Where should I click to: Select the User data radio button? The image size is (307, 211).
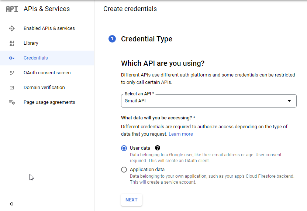pyautogui.click(x=124, y=148)
